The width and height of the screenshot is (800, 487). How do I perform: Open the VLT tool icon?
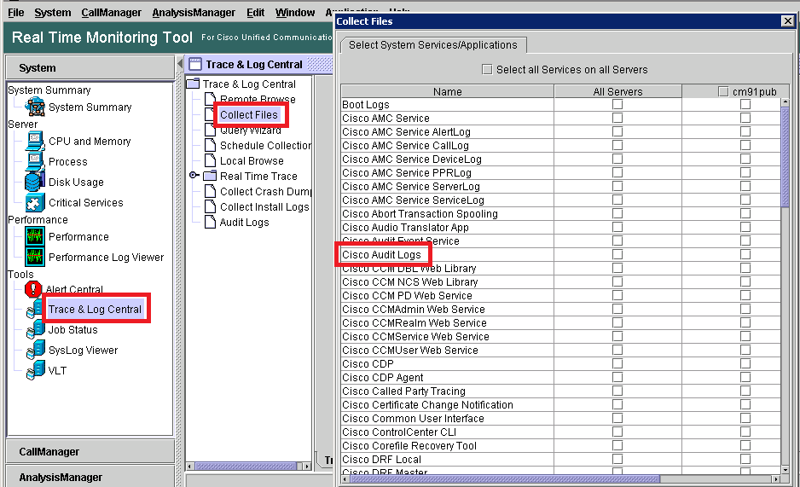pos(36,370)
